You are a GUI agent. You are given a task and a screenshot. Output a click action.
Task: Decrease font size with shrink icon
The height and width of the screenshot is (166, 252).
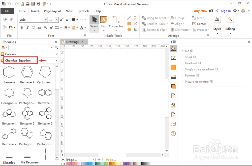(68, 20)
